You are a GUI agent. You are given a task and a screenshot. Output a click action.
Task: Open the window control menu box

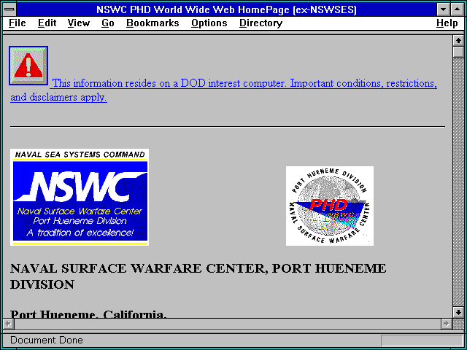click(9, 9)
